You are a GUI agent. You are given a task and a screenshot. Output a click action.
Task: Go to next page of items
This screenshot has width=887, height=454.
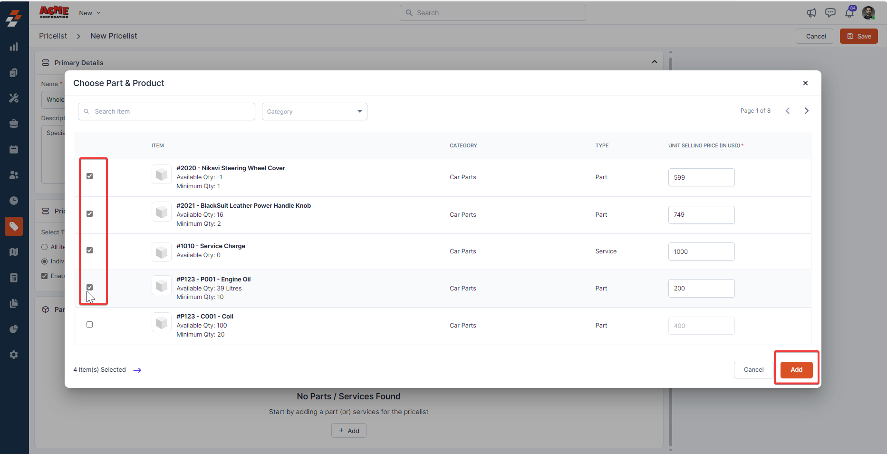tap(806, 111)
